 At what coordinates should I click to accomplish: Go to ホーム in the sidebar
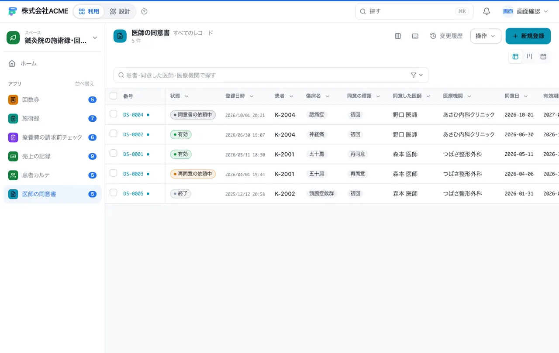pyautogui.click(x=52, y=63)
